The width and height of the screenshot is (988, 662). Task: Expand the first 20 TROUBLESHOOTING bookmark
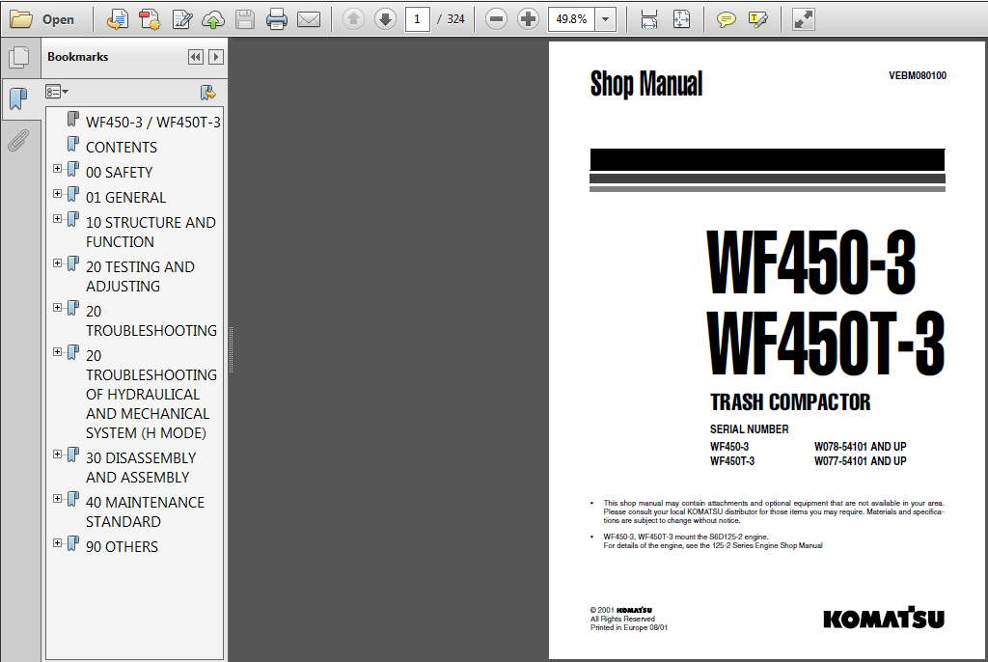57,308
